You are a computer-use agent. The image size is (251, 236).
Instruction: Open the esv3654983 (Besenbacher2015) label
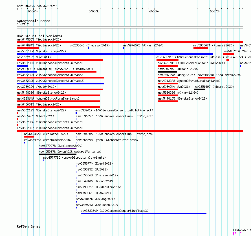[48, 140]
